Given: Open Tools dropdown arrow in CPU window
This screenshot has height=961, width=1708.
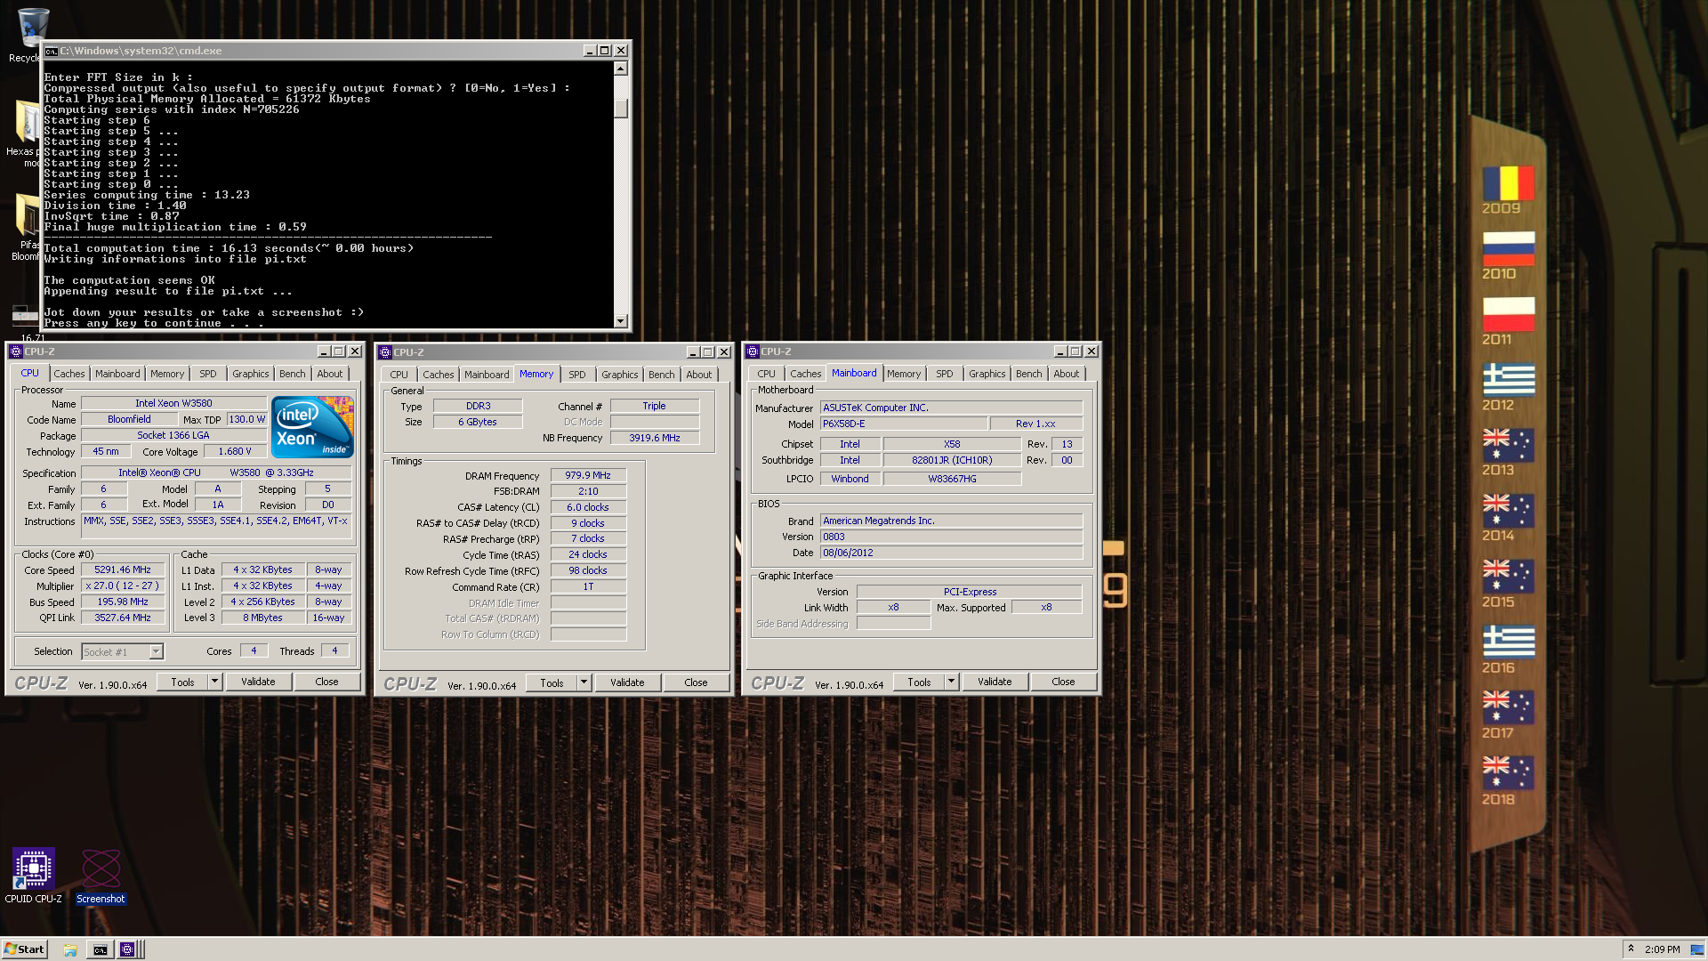Looking at the screenshot, I should click(214, 682).
